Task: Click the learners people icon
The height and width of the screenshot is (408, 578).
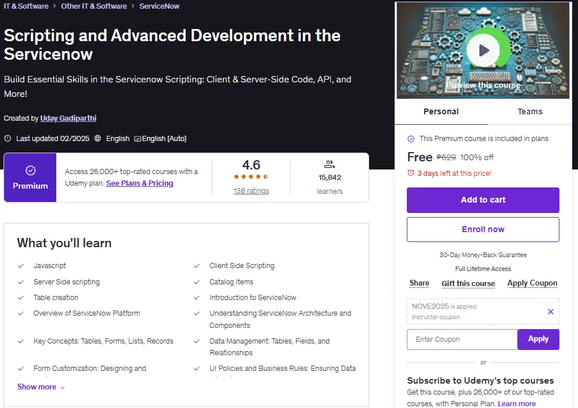Action: (x=329, y=164)
